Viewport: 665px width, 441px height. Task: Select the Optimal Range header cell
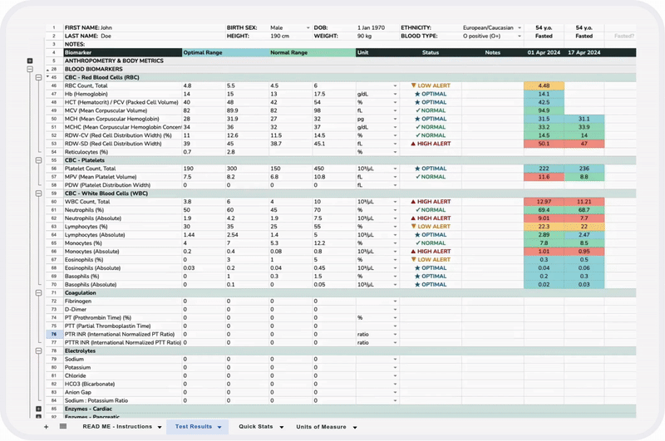coord(225,52)
